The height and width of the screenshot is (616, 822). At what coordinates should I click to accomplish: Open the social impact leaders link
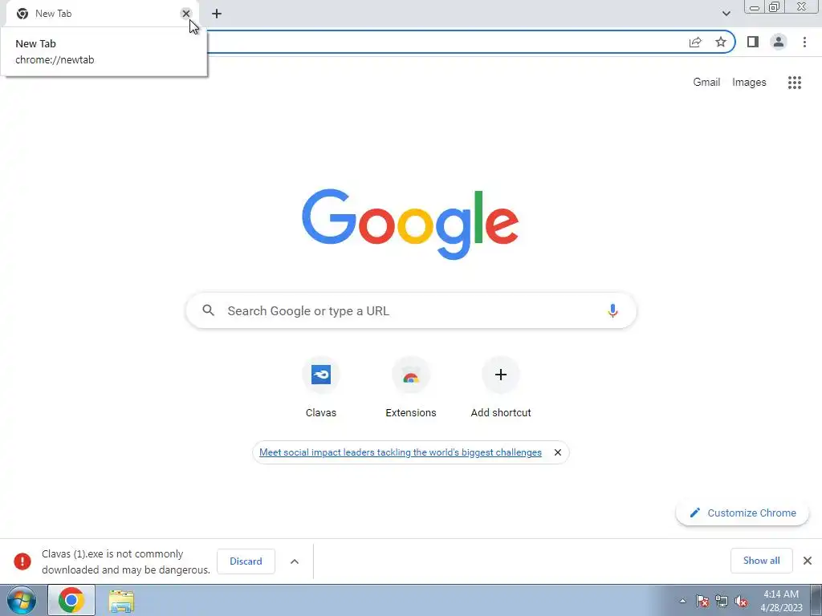[401, 452]
